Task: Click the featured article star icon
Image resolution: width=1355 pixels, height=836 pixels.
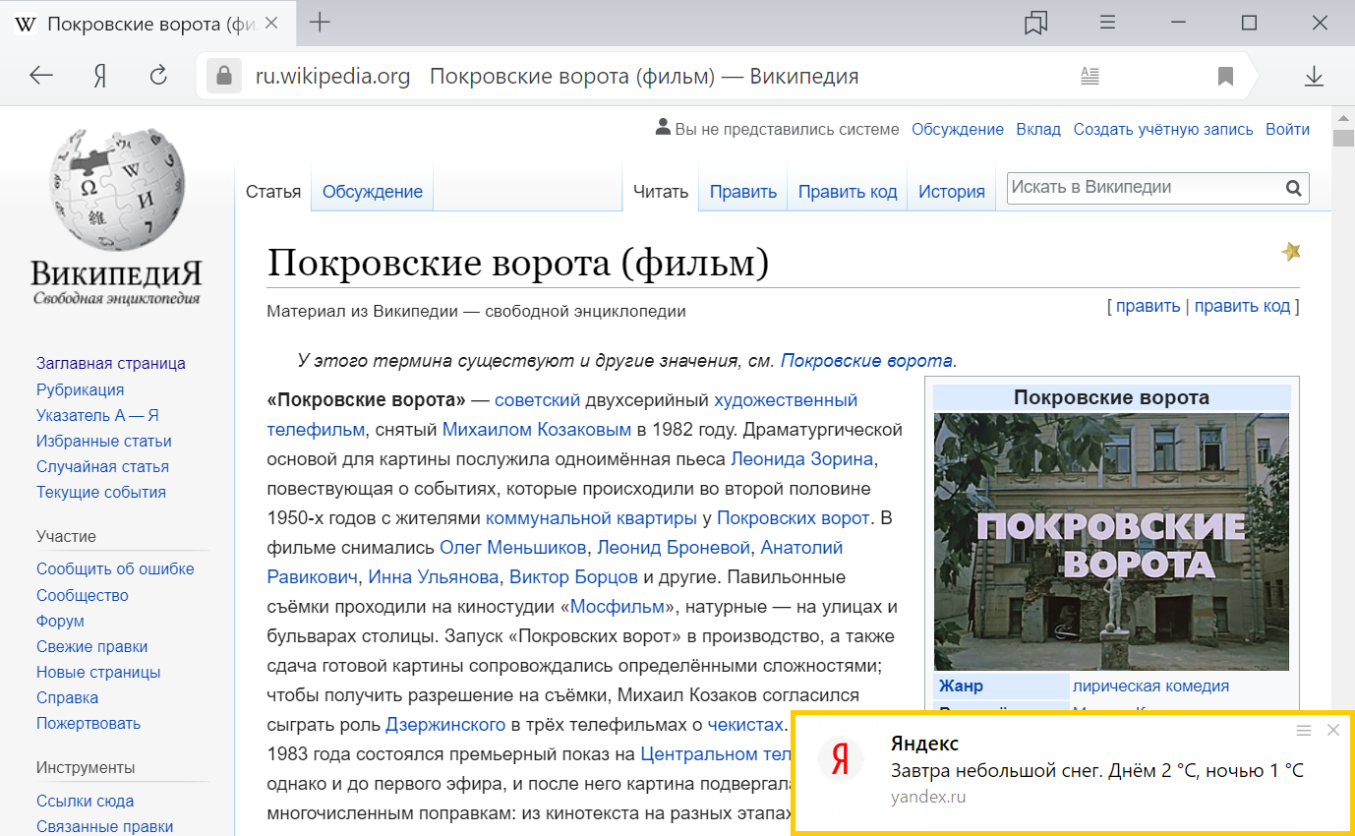Action: pos(1291,252)
